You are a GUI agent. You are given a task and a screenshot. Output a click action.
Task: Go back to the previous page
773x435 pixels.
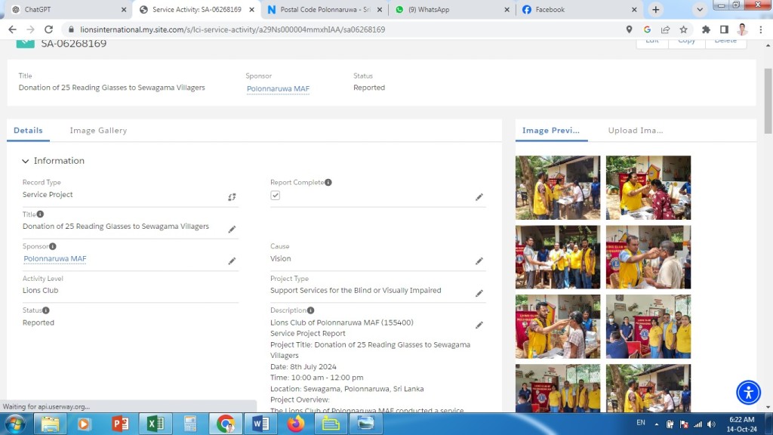tap(12, 29)
